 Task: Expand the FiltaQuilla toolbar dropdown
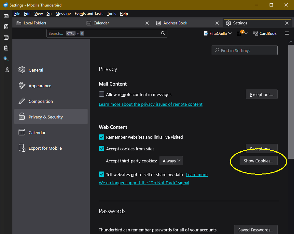tap(230, 33)
